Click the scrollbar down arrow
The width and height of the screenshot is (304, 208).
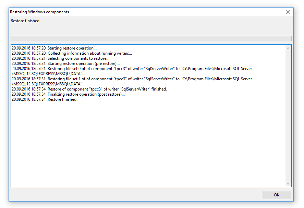(289, 183)
